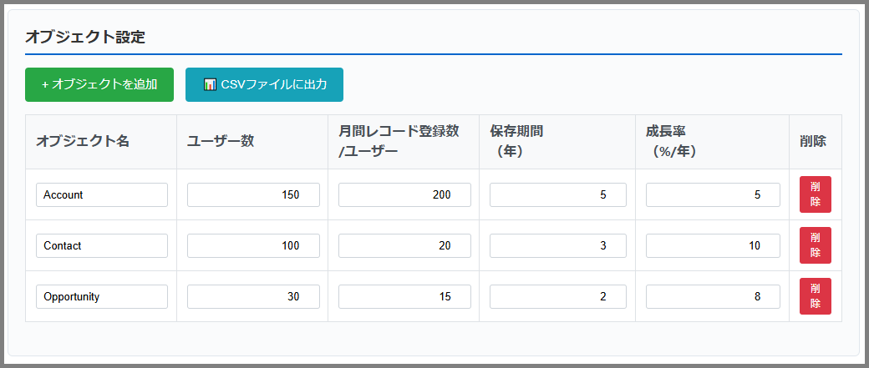Click the Account retention period field
869x368 pixels.
tap(558, 194)
